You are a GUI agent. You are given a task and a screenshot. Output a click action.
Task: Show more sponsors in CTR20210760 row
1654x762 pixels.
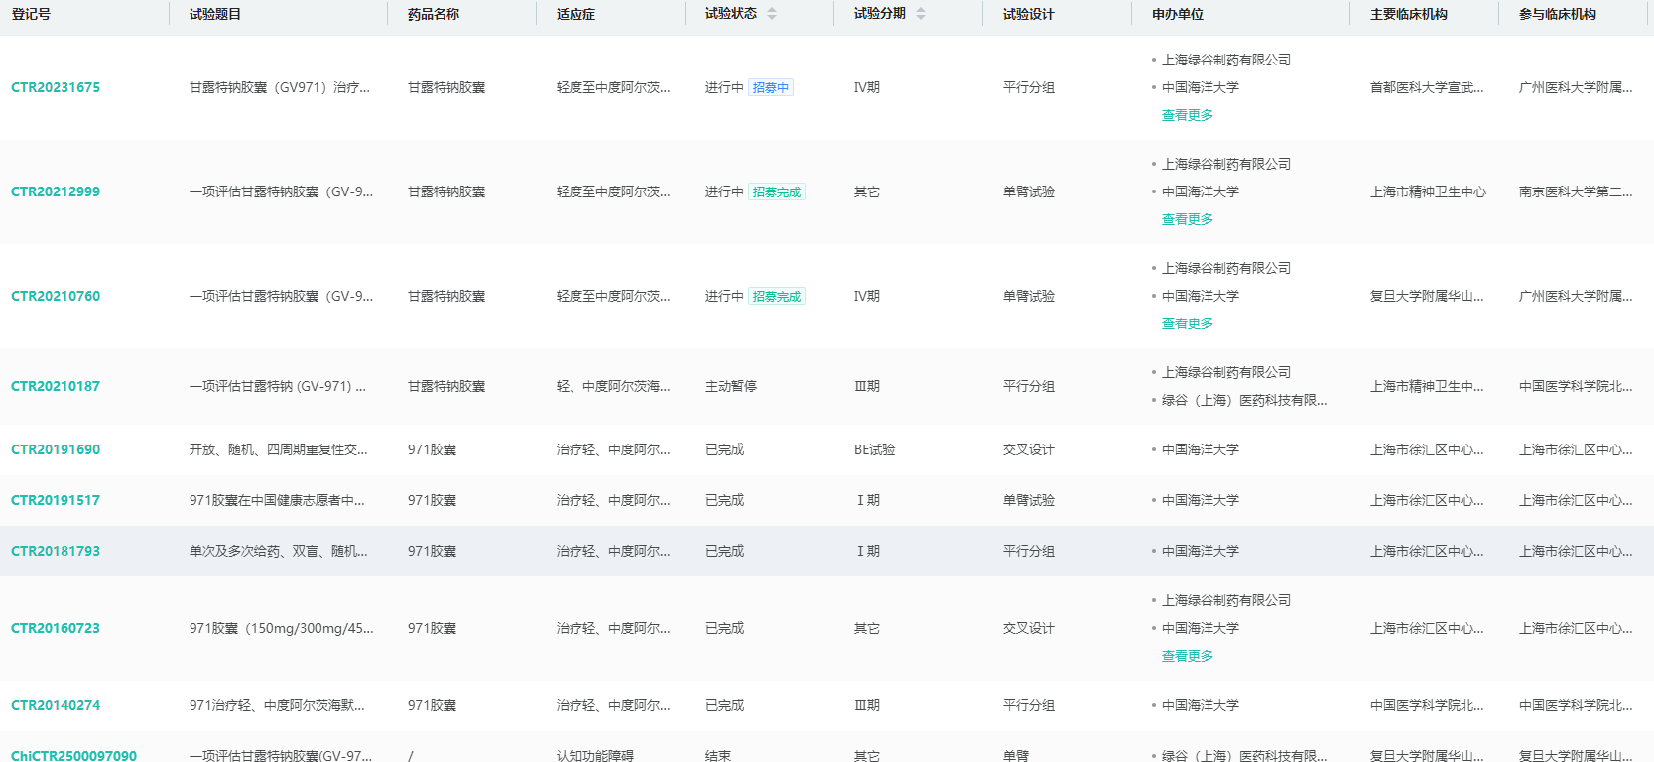(x=1187, y=323)
